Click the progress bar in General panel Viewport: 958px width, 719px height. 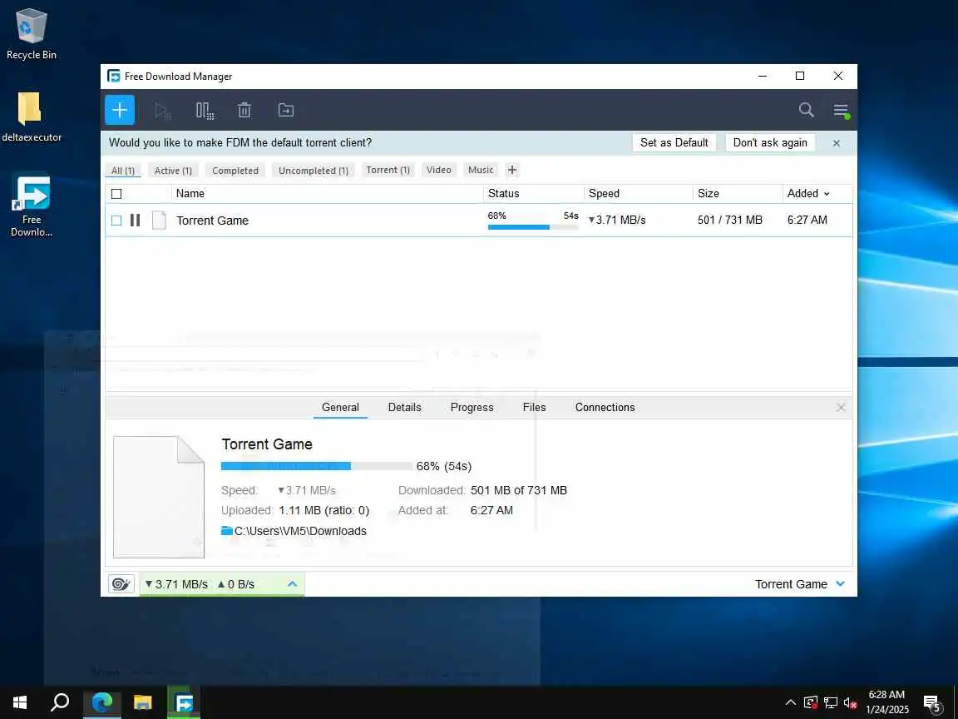(x=317, y=466)
